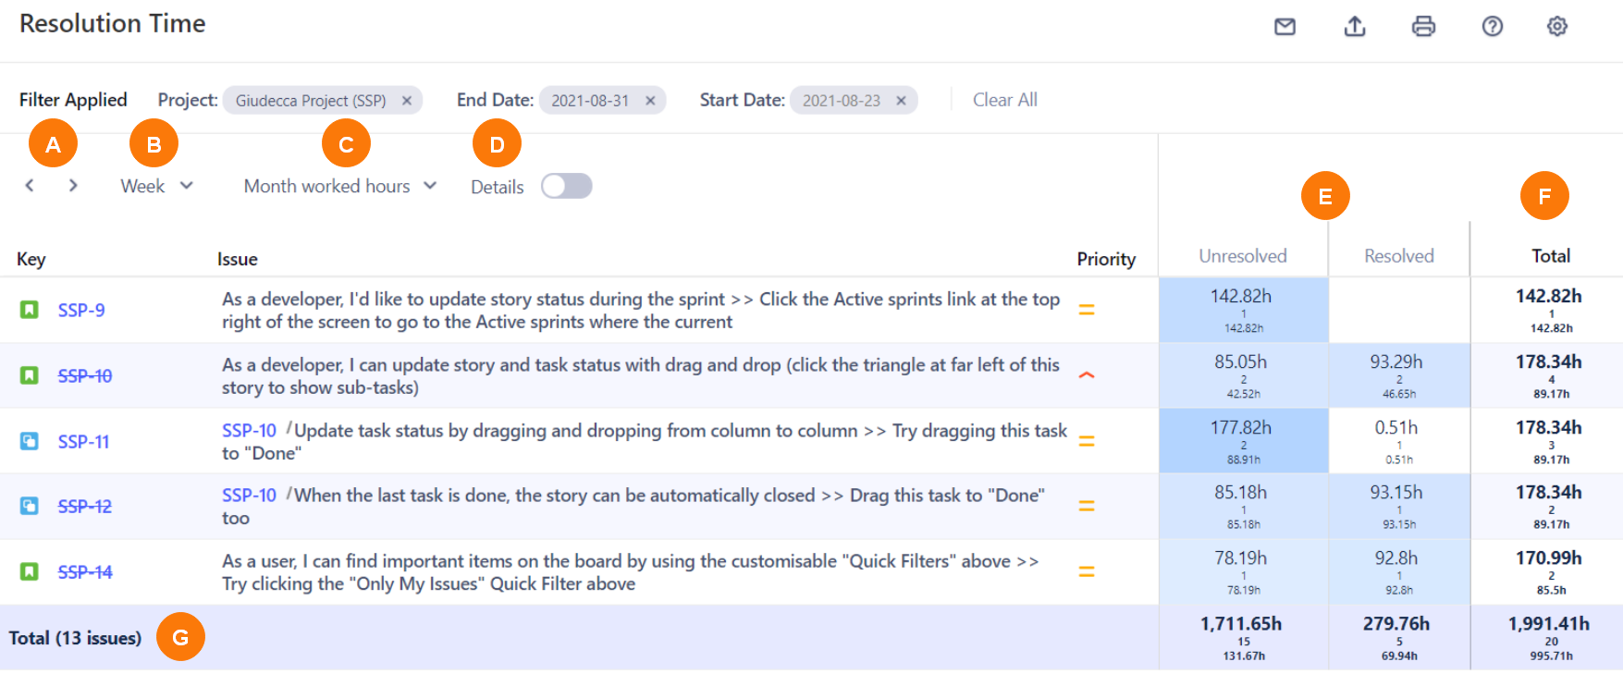Click the SSP-10 parent link in SSP-12 row

(249, 496)
